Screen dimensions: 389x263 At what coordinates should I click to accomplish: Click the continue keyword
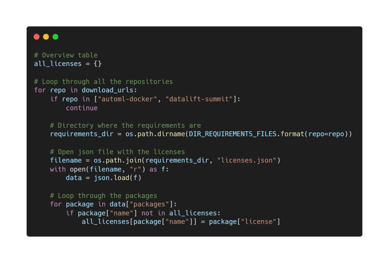click(82, 108)
